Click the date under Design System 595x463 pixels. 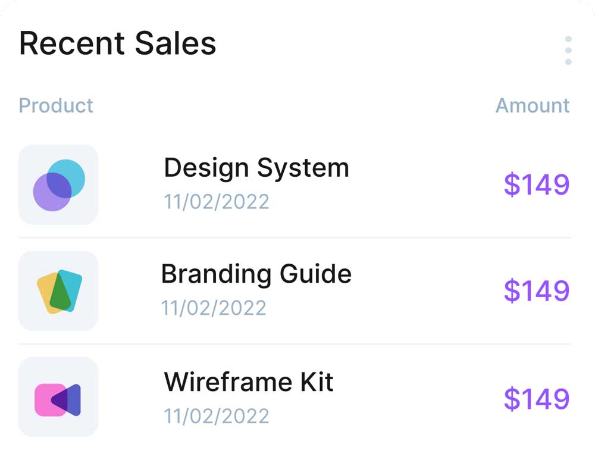217,202
